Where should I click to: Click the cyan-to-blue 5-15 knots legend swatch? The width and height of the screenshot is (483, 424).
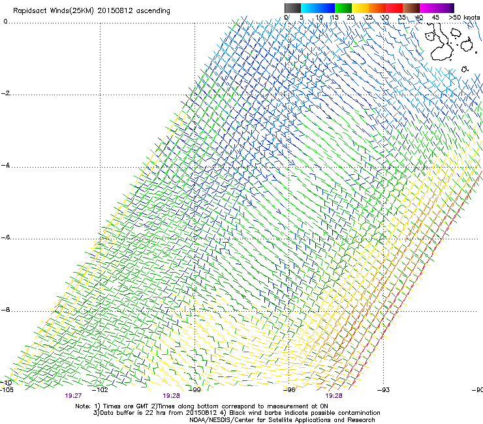(x=318, y=8)
